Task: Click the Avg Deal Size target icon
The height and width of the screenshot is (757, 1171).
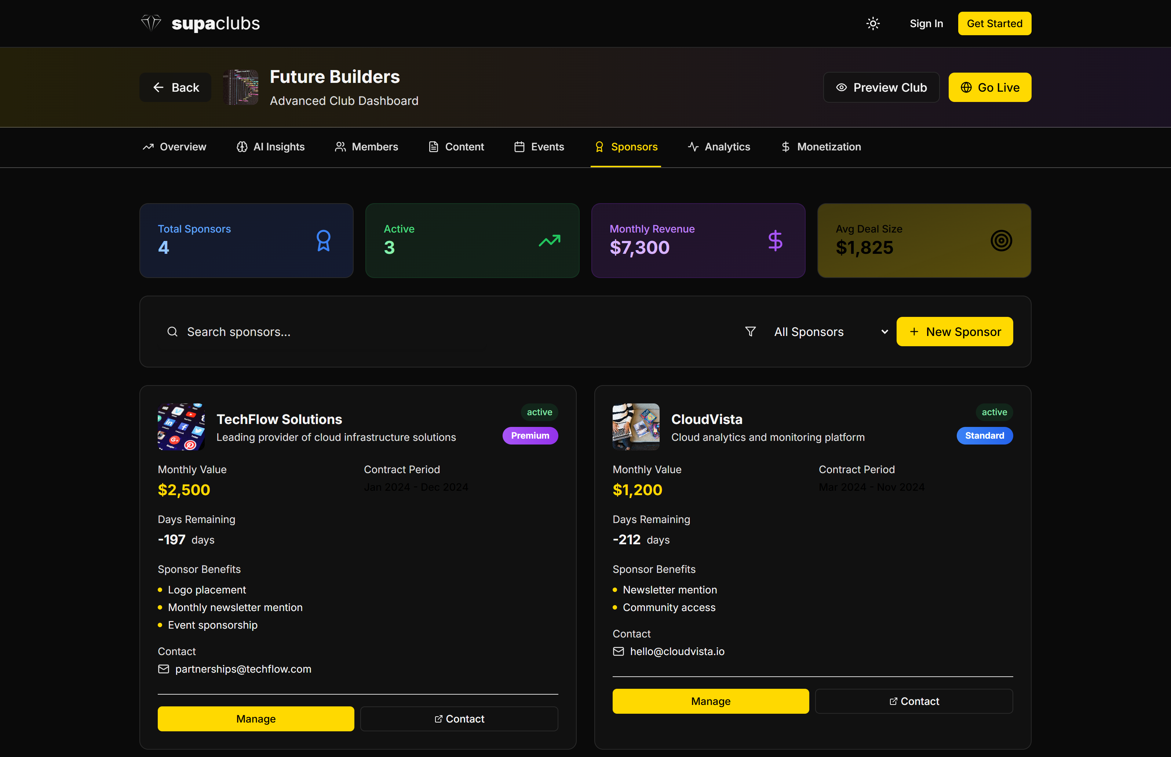Action: [1001, 240]
